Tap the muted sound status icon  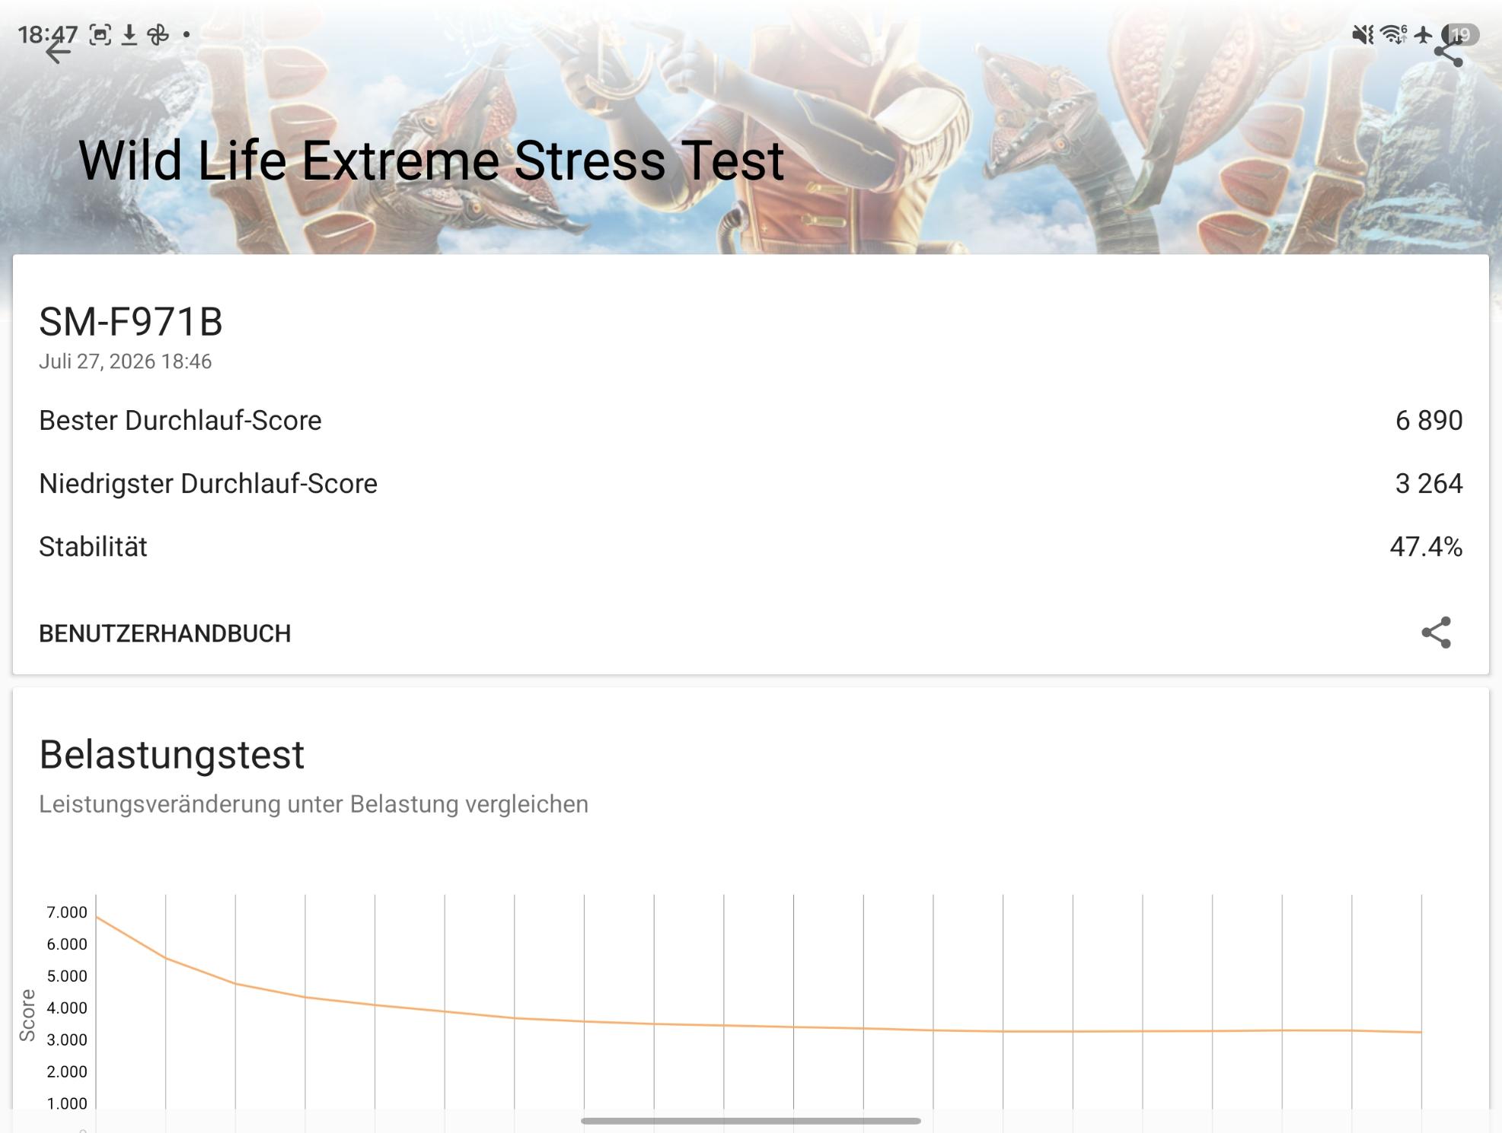click(1363, 34)
